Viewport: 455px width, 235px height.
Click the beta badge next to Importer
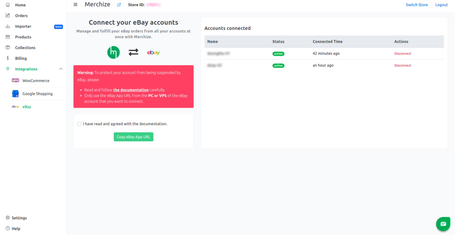coord(58,27)
